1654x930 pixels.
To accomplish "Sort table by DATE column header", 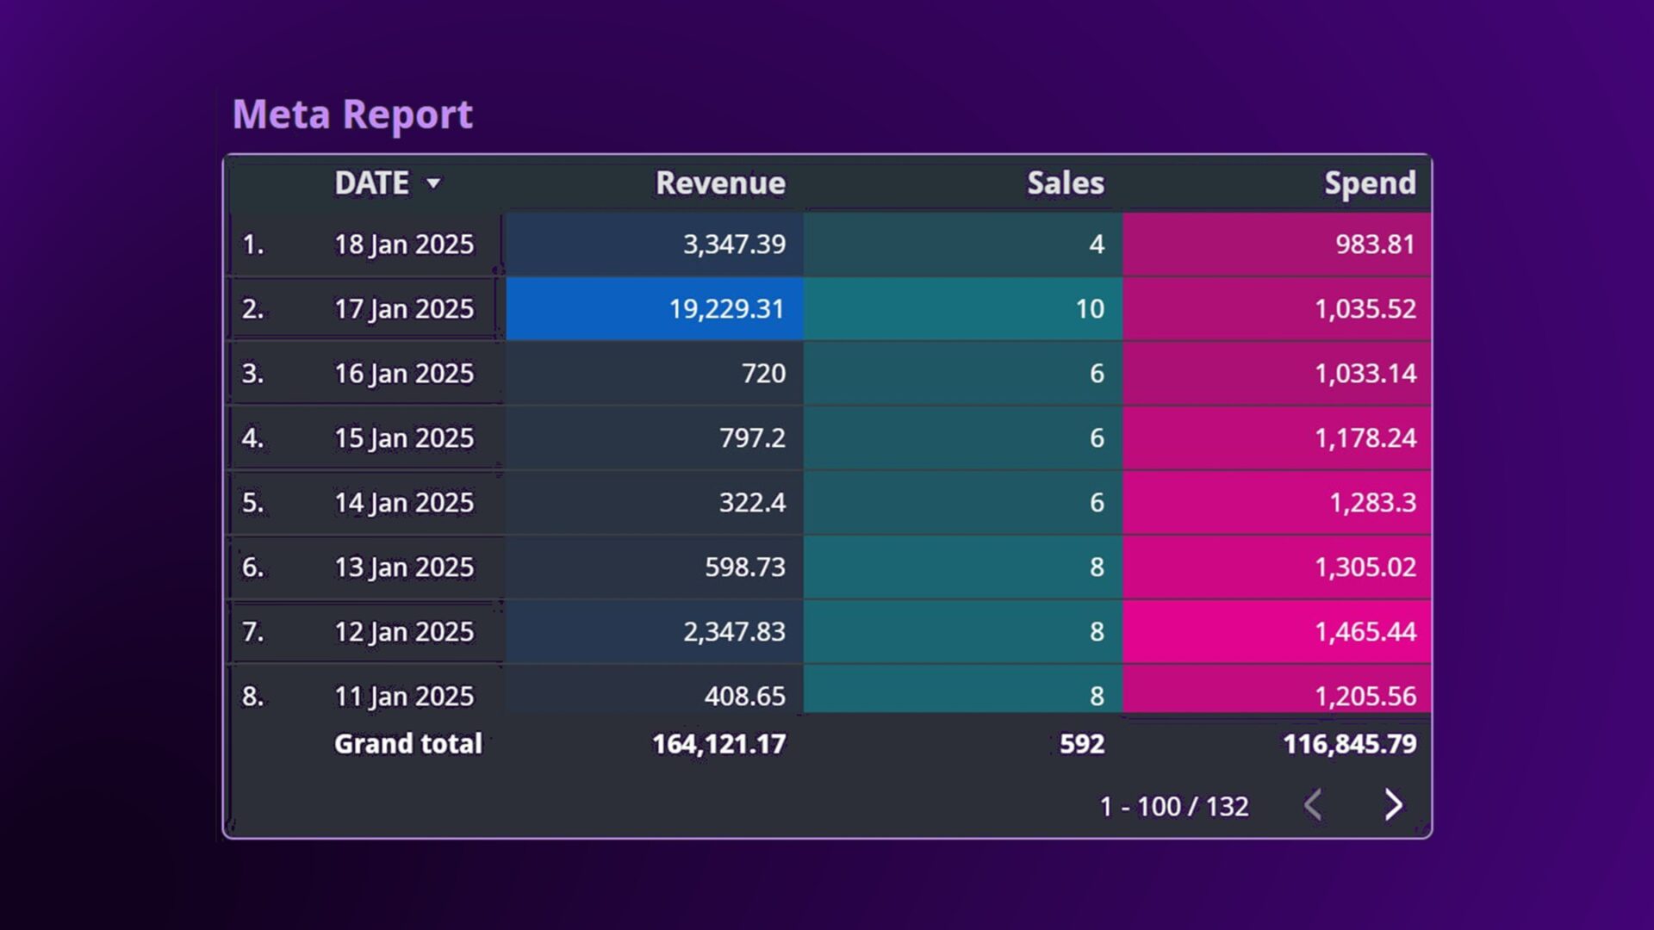I will (x=371, y=183).
